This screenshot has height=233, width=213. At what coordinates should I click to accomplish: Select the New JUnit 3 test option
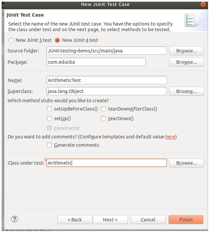11,40
